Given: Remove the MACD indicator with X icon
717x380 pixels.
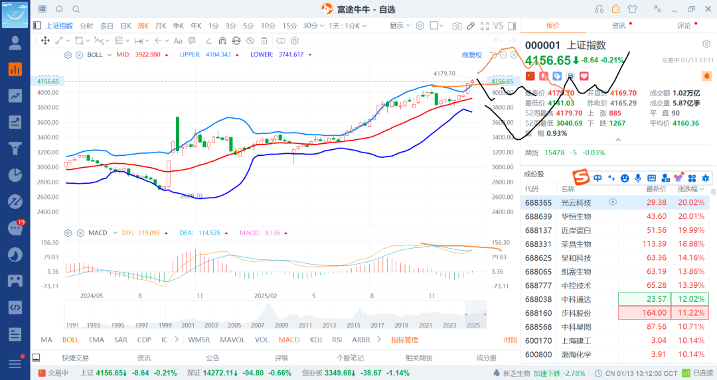Looking at the screenshot, I should click(80, 233).
